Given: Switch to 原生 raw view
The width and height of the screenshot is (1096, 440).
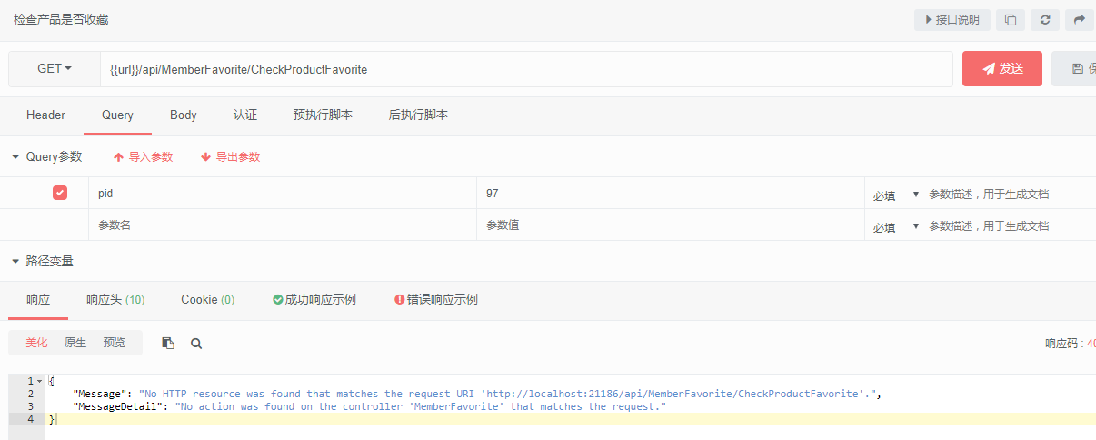Looking at the screenshot, I should pos(75,344).
